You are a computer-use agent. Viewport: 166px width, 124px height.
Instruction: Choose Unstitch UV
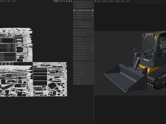pyautogui.click(x=83, y=54)
